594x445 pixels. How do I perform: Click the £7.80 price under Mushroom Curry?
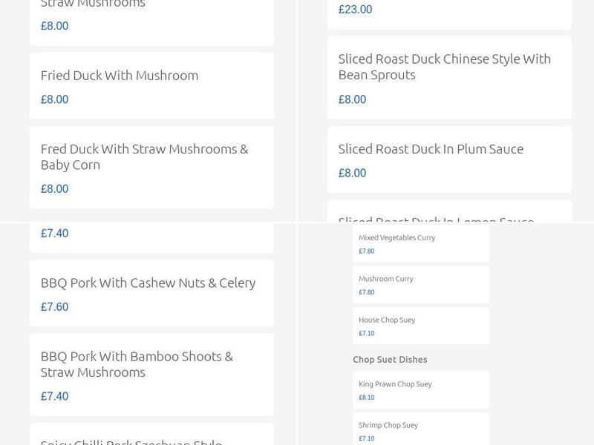pyautogui.click(x=365, y=291)
